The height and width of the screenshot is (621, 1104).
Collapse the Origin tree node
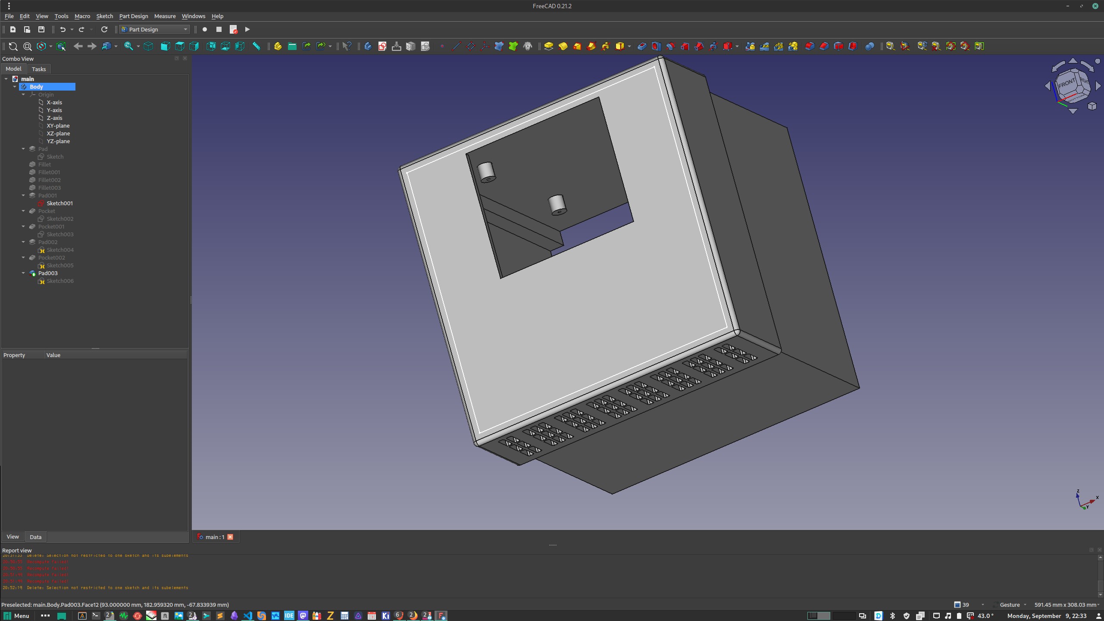pyautogui.click(x=23, y=94)
